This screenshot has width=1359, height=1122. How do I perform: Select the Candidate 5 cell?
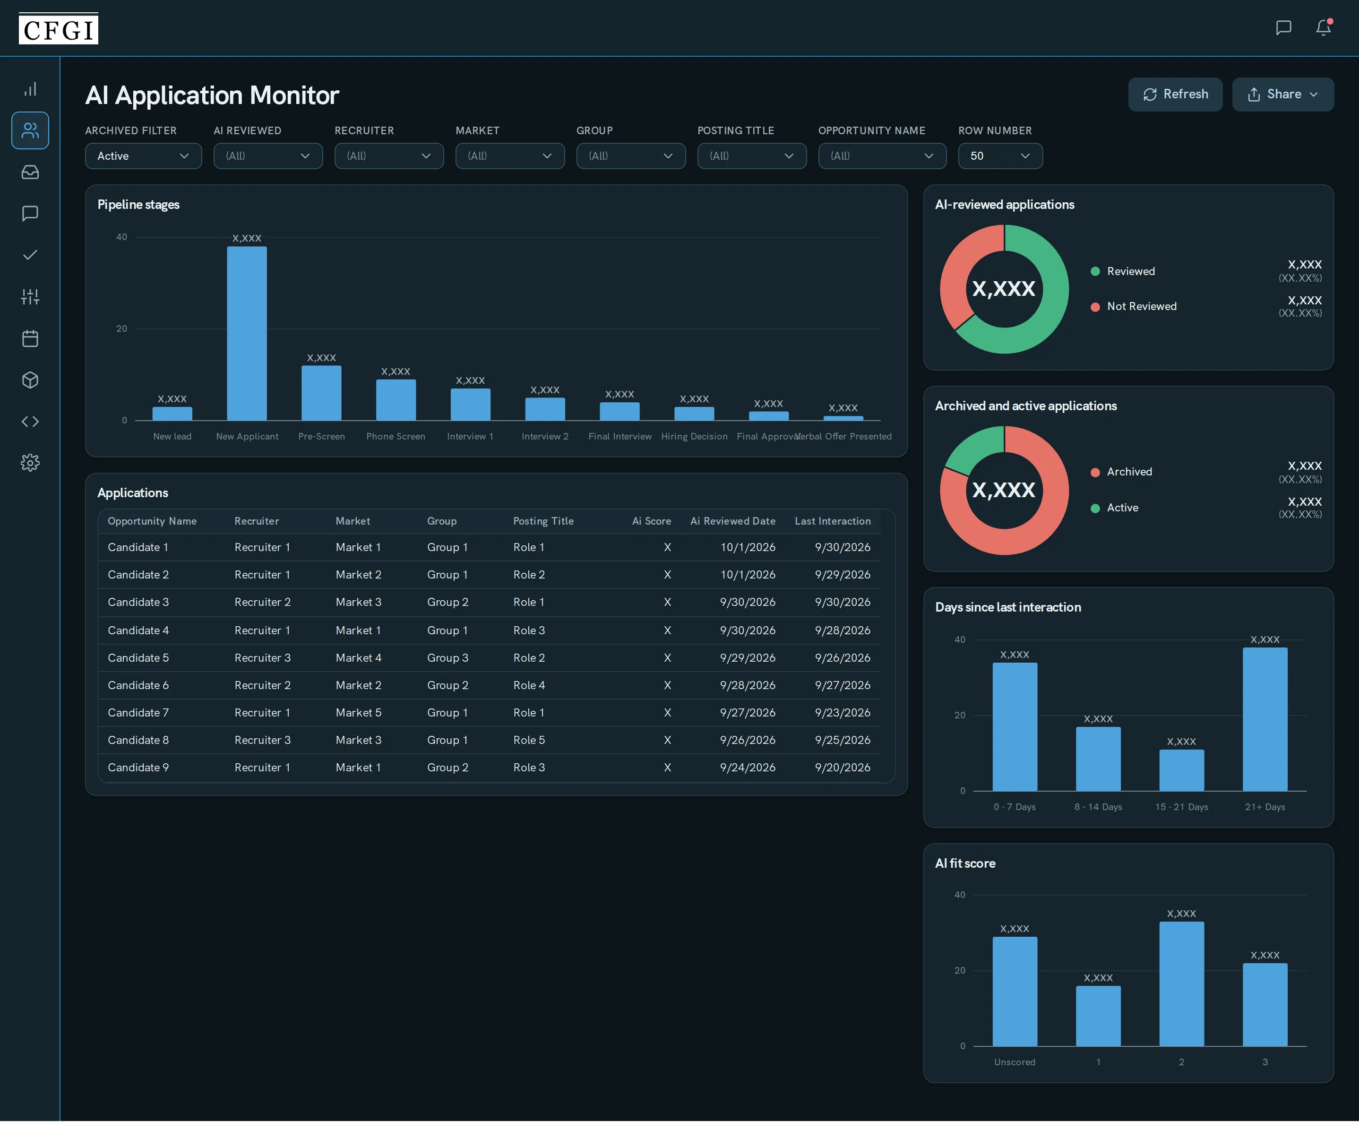point(138,657)
